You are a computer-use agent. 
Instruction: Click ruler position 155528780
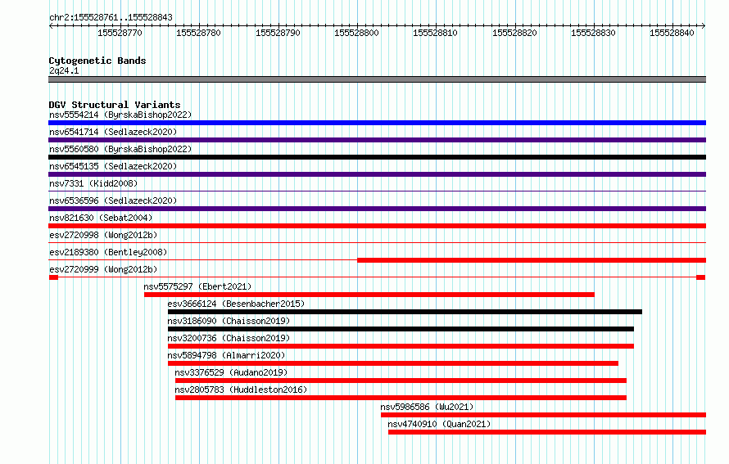(198, 33)
